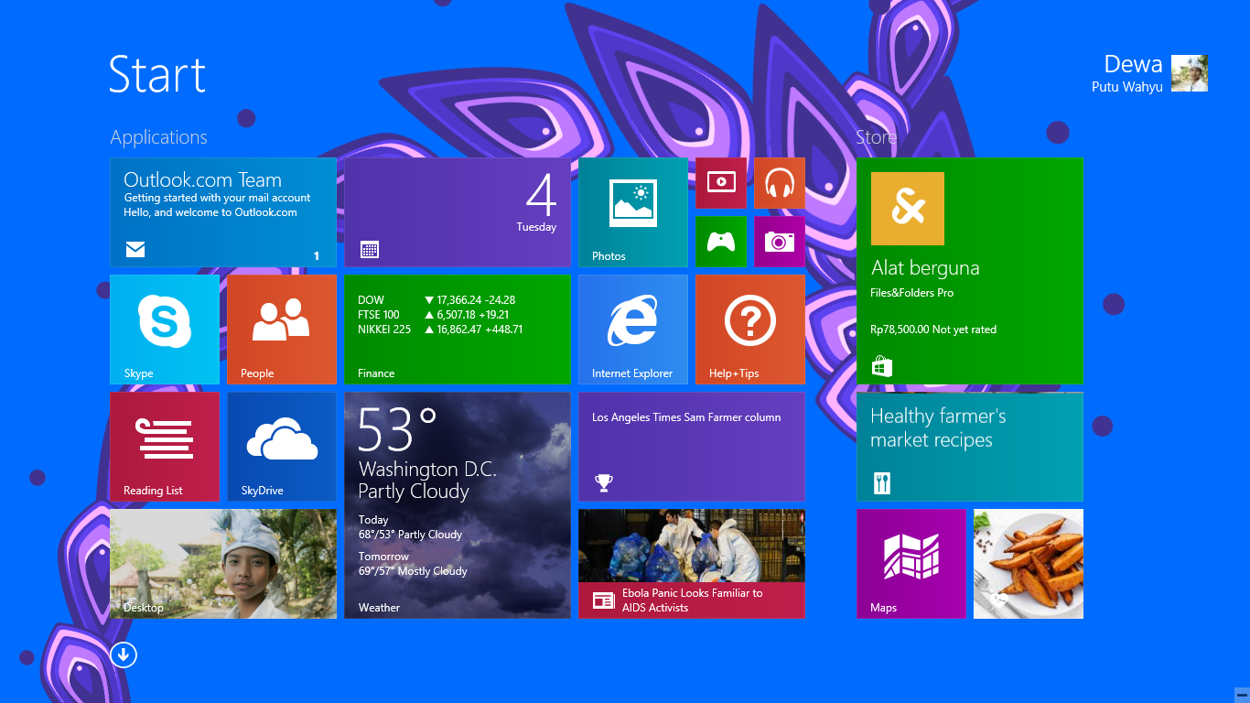Open the Reading List tile

pyautogui.click(x=165, y=447)
